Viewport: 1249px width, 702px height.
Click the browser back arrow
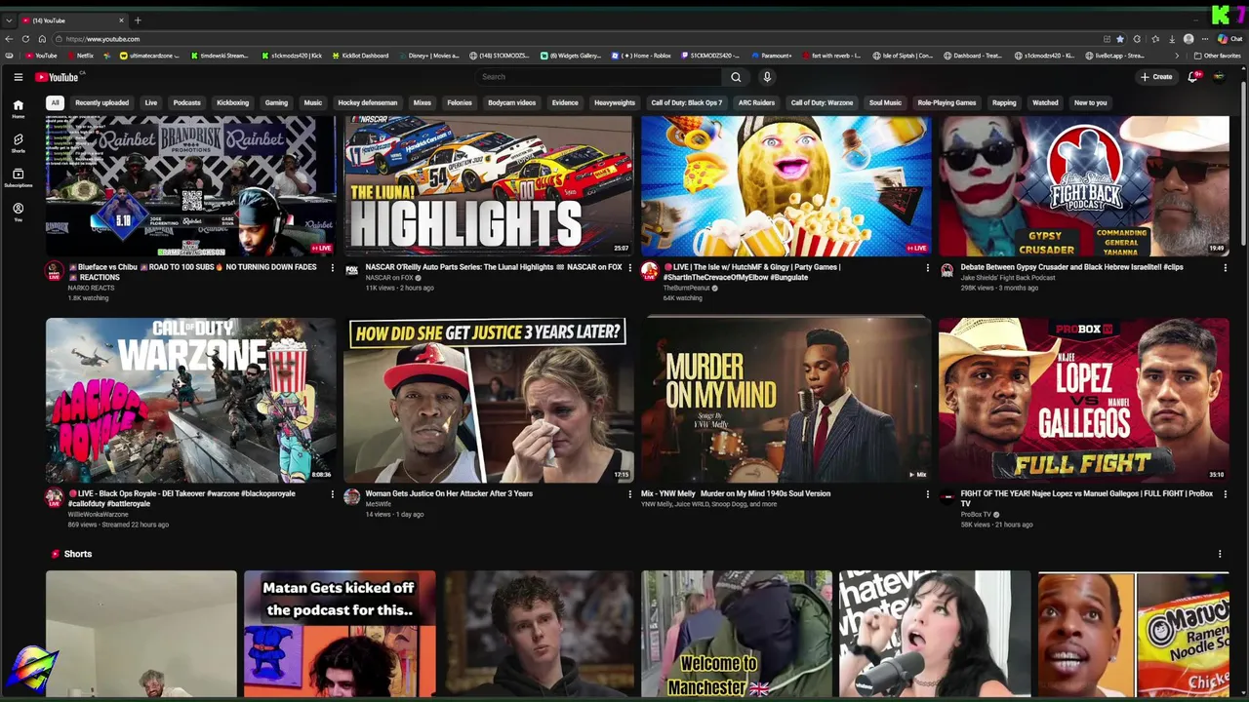(9, 39)
